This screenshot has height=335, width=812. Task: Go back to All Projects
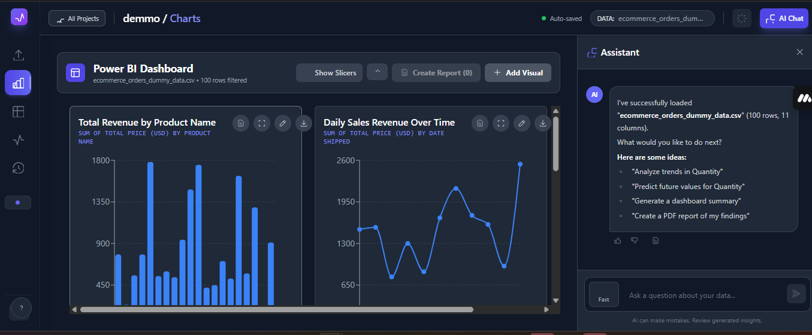click(77, 19)
